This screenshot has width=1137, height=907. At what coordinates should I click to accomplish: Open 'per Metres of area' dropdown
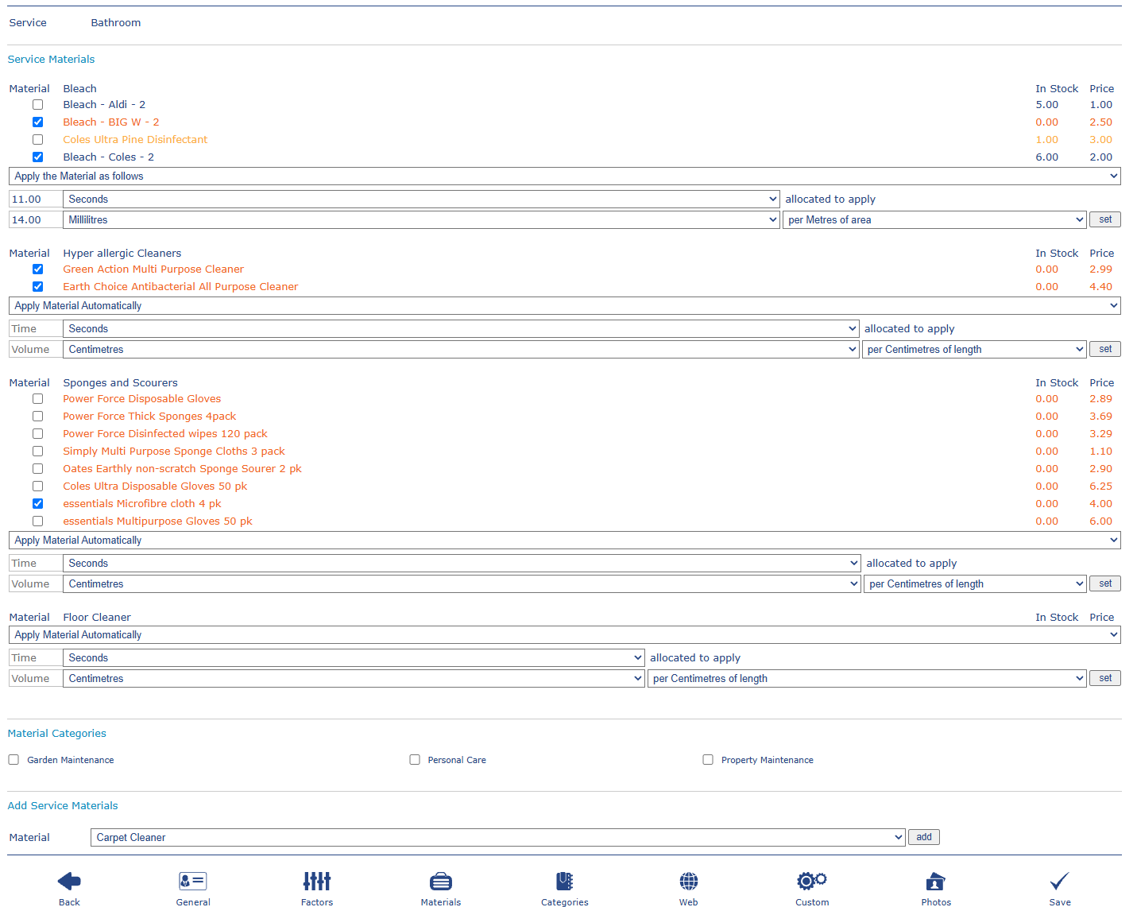click(x=934, y=220)
